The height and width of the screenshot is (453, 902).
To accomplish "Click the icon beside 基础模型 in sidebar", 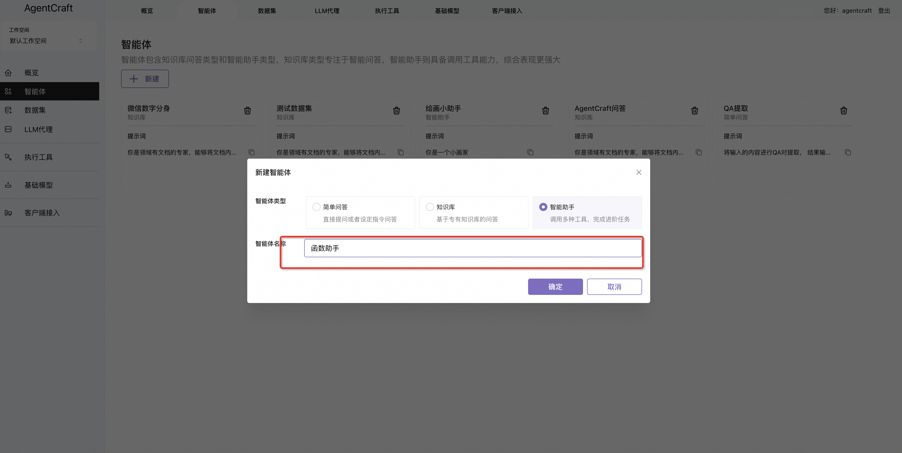I will [8, 185].
